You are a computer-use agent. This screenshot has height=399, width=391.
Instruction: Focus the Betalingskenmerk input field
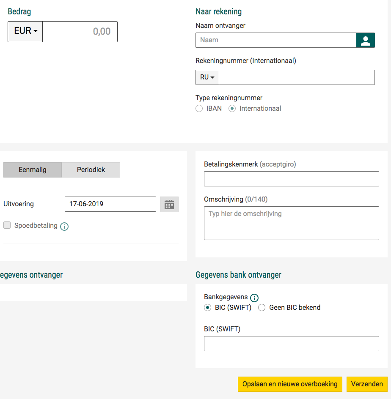pos(292,179)
